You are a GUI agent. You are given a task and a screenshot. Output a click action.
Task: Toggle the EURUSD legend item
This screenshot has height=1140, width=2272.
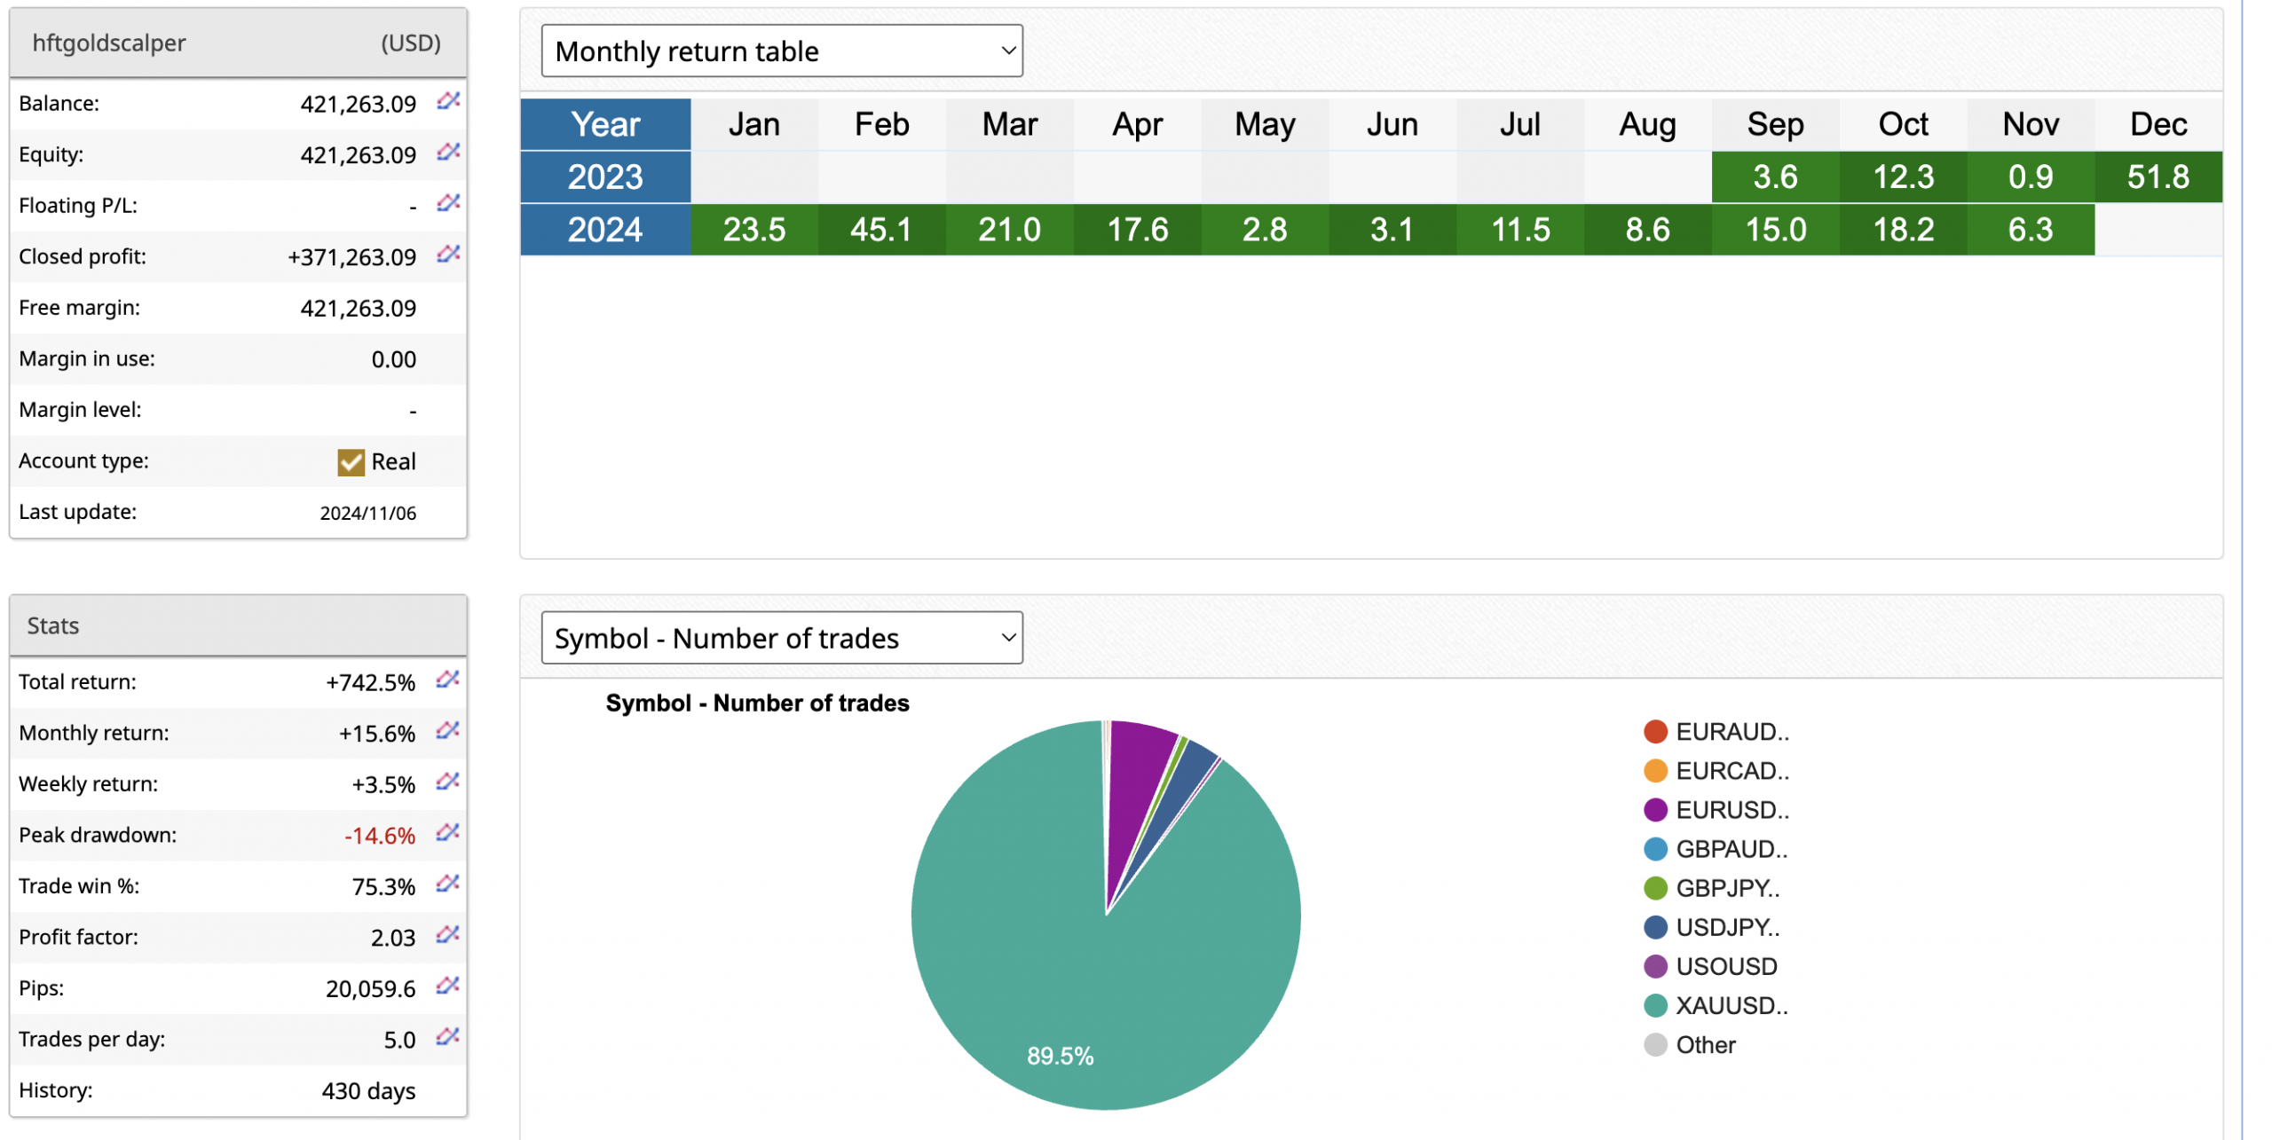pyautogui.click(x=1731, y=810)
